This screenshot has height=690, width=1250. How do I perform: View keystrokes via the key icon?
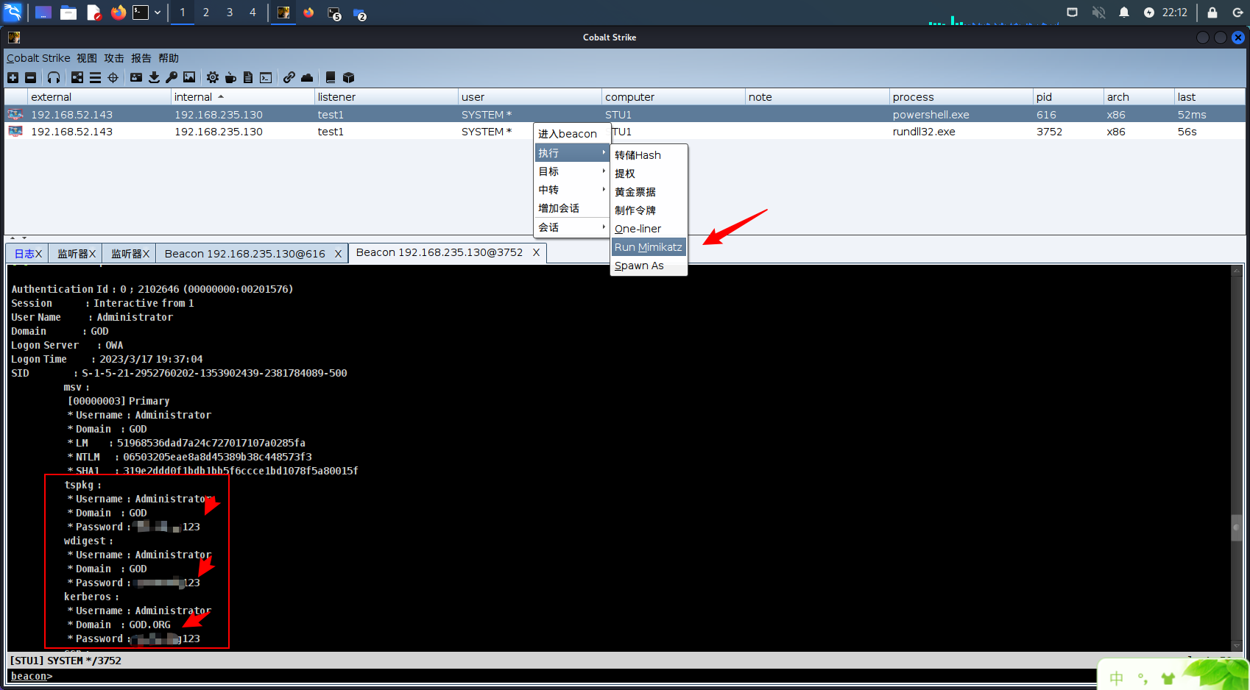[x=172, y=77]
